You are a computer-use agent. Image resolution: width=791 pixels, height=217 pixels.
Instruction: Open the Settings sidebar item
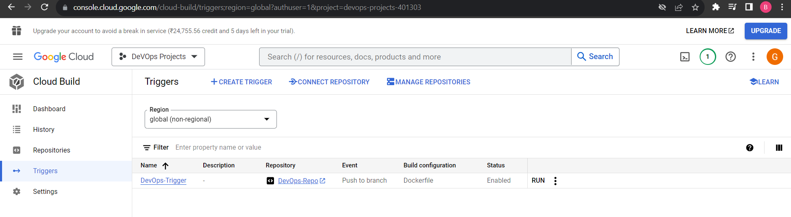click(66, 191)
